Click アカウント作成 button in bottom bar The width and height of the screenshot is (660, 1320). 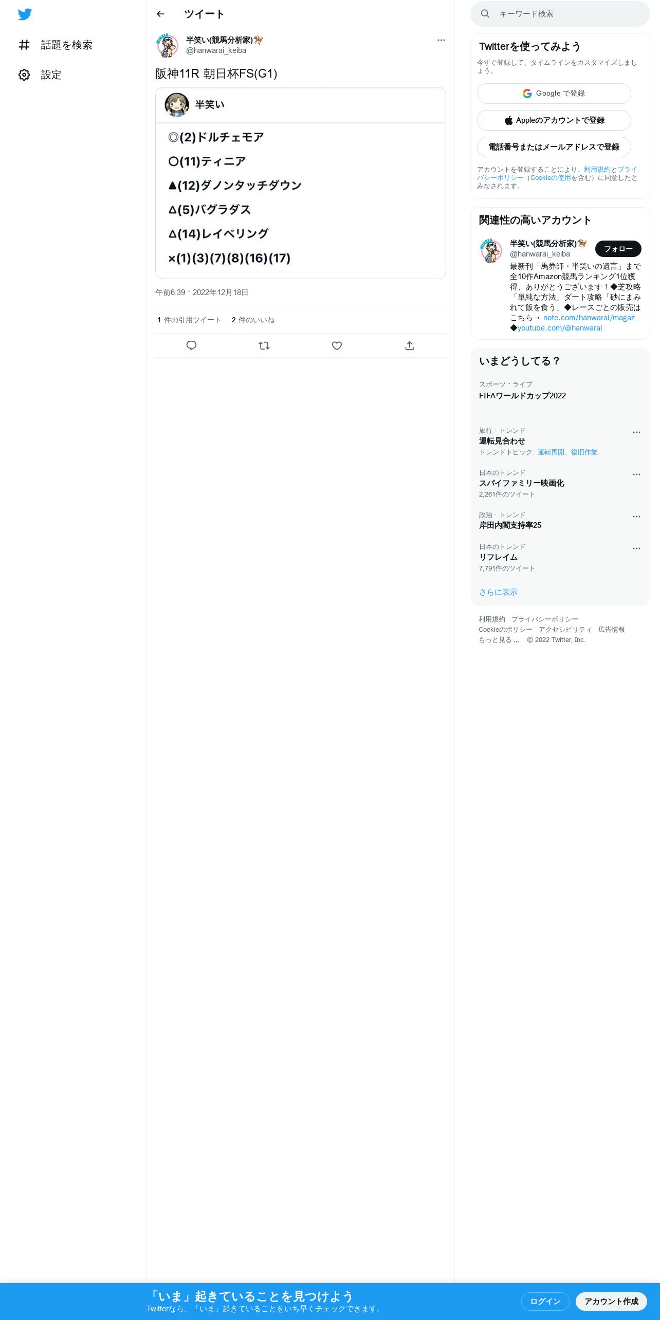611,1301
